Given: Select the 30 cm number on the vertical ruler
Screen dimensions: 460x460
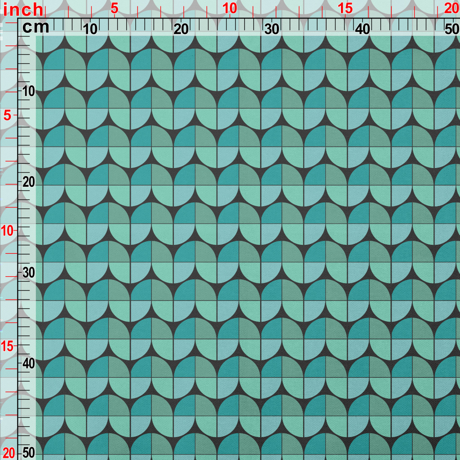Looking at the screenshot, I should 29,273.
